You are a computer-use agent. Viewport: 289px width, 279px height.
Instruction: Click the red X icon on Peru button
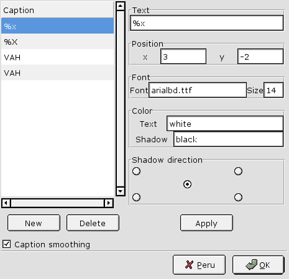click(x=189, y=265)
